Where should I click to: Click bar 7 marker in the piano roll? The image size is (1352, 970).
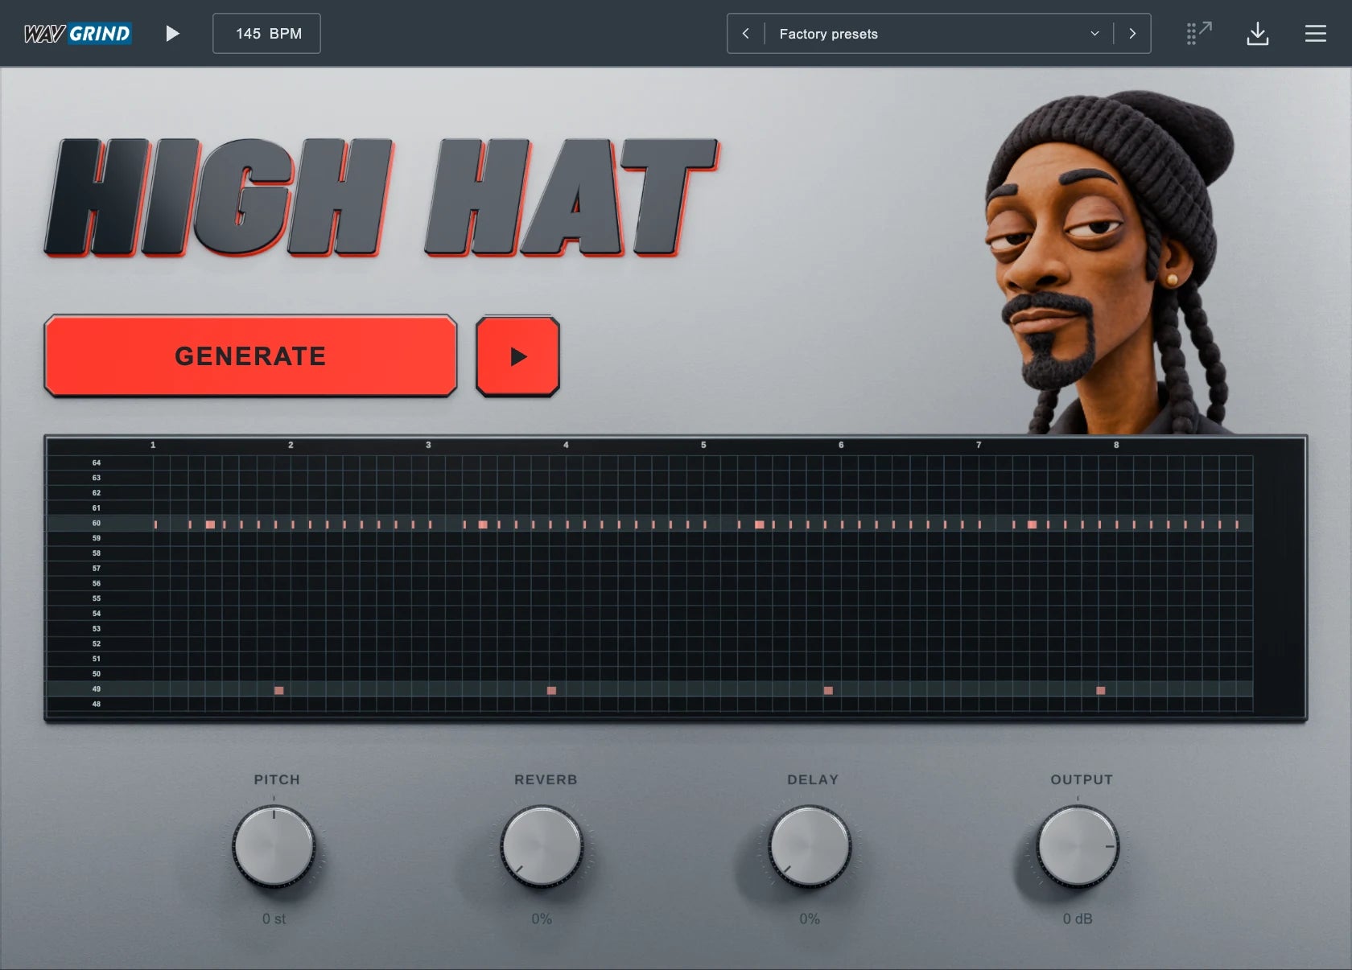coord(979,445)
